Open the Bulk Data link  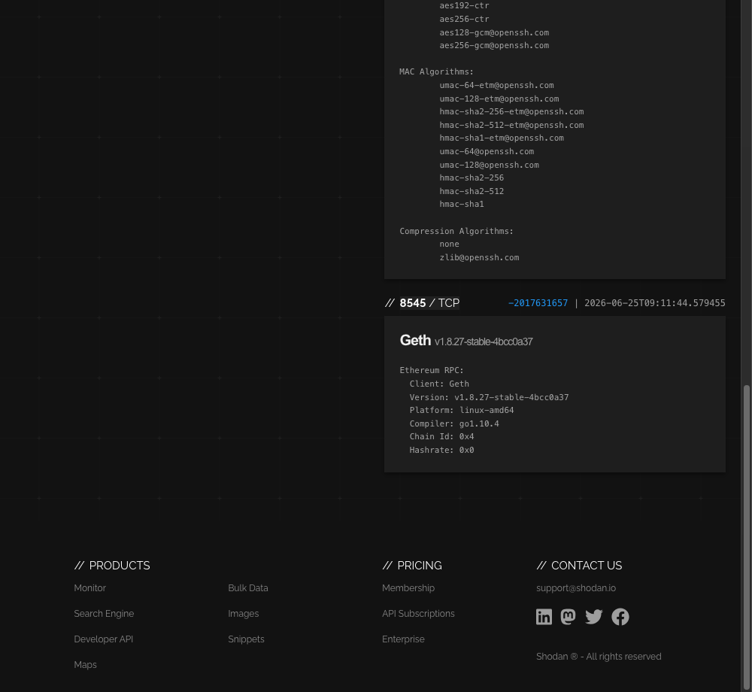click(x=248, y=588)
